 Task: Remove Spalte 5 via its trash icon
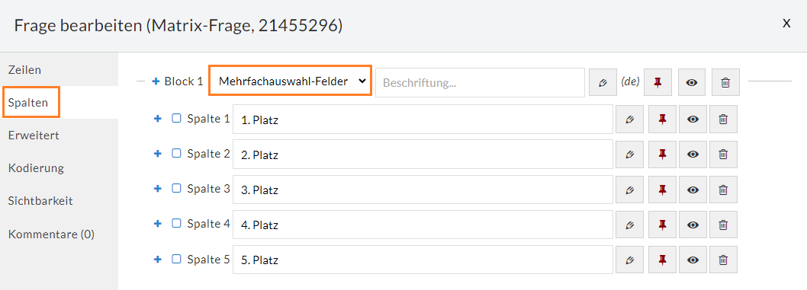(x=723, y=260)
